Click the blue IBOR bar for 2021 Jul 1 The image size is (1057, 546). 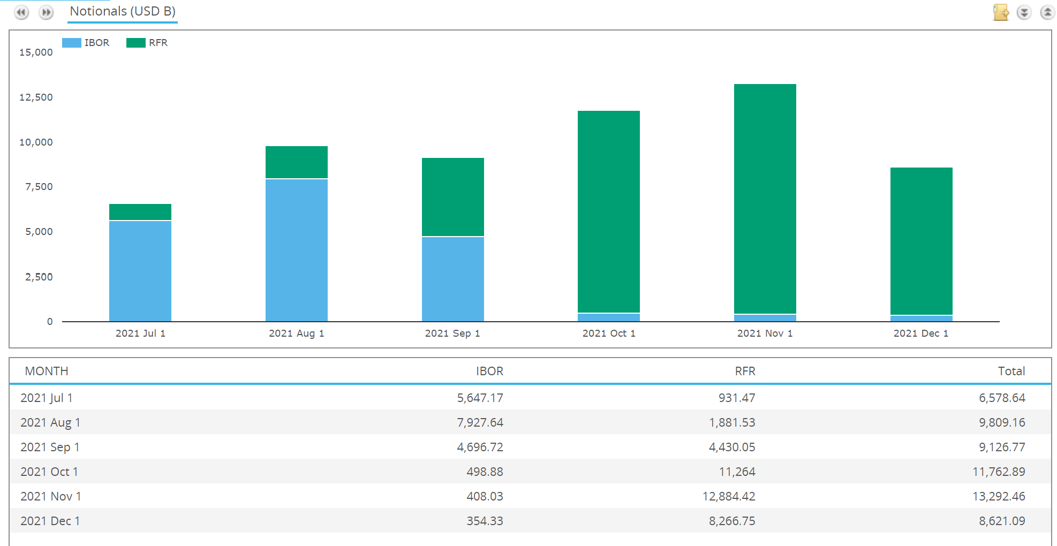click(140, 271)
